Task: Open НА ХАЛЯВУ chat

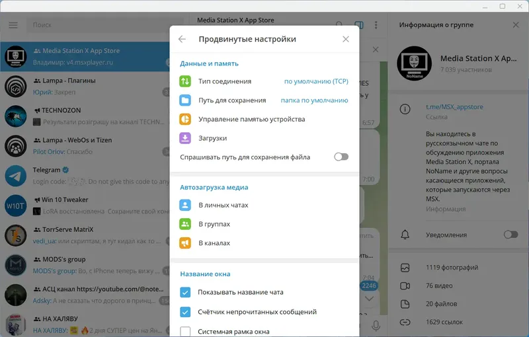Action: [85, 324]
